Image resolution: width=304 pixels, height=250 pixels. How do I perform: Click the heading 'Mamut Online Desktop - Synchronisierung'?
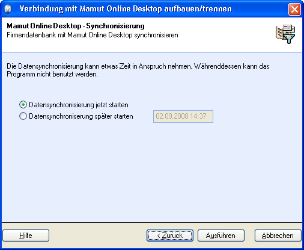(x=76, y=26)
